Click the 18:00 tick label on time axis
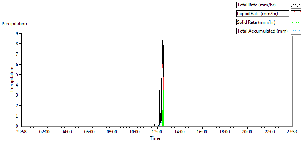This screenshot has width=303, height=141. [225, 132]
